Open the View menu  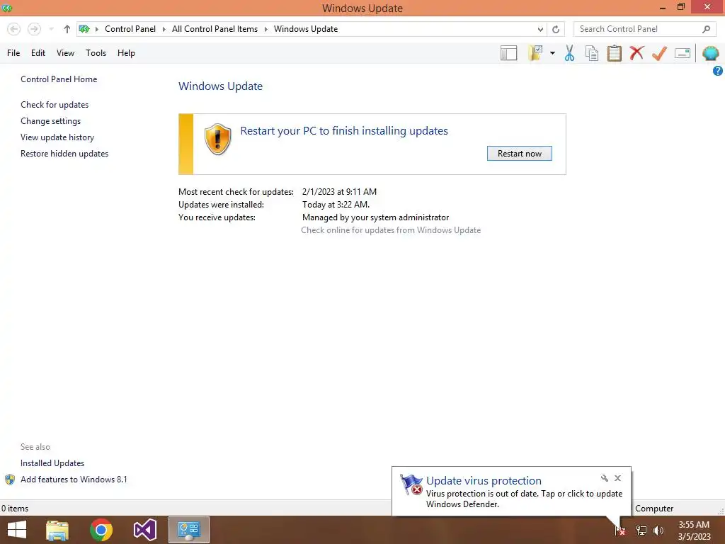click(65, 52)
